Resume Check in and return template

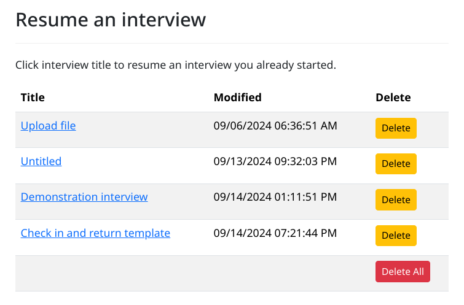click(95, 233)
